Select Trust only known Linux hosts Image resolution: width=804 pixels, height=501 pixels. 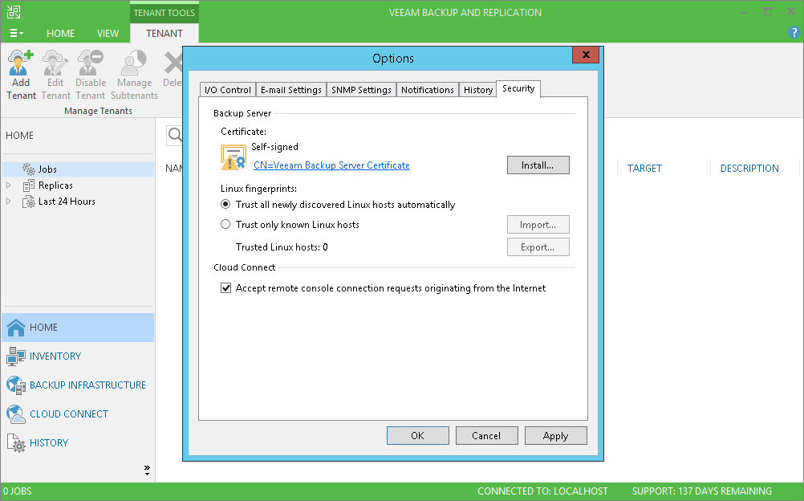(225, 224)
